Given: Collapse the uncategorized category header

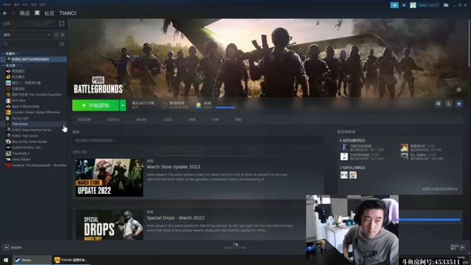Looking at the screenshot, I should pyautogui.click(x=12, y=65).
